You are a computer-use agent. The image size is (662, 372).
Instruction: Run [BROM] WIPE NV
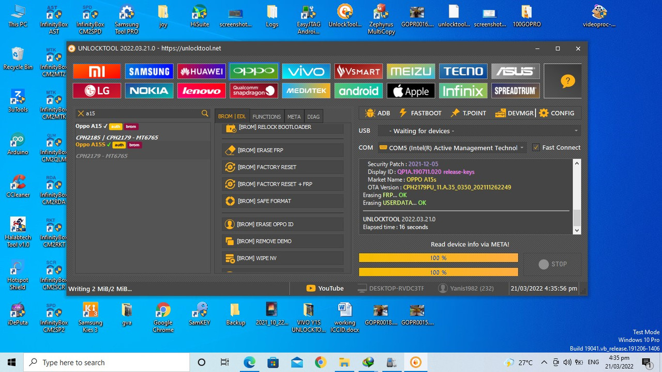point(283,258)
